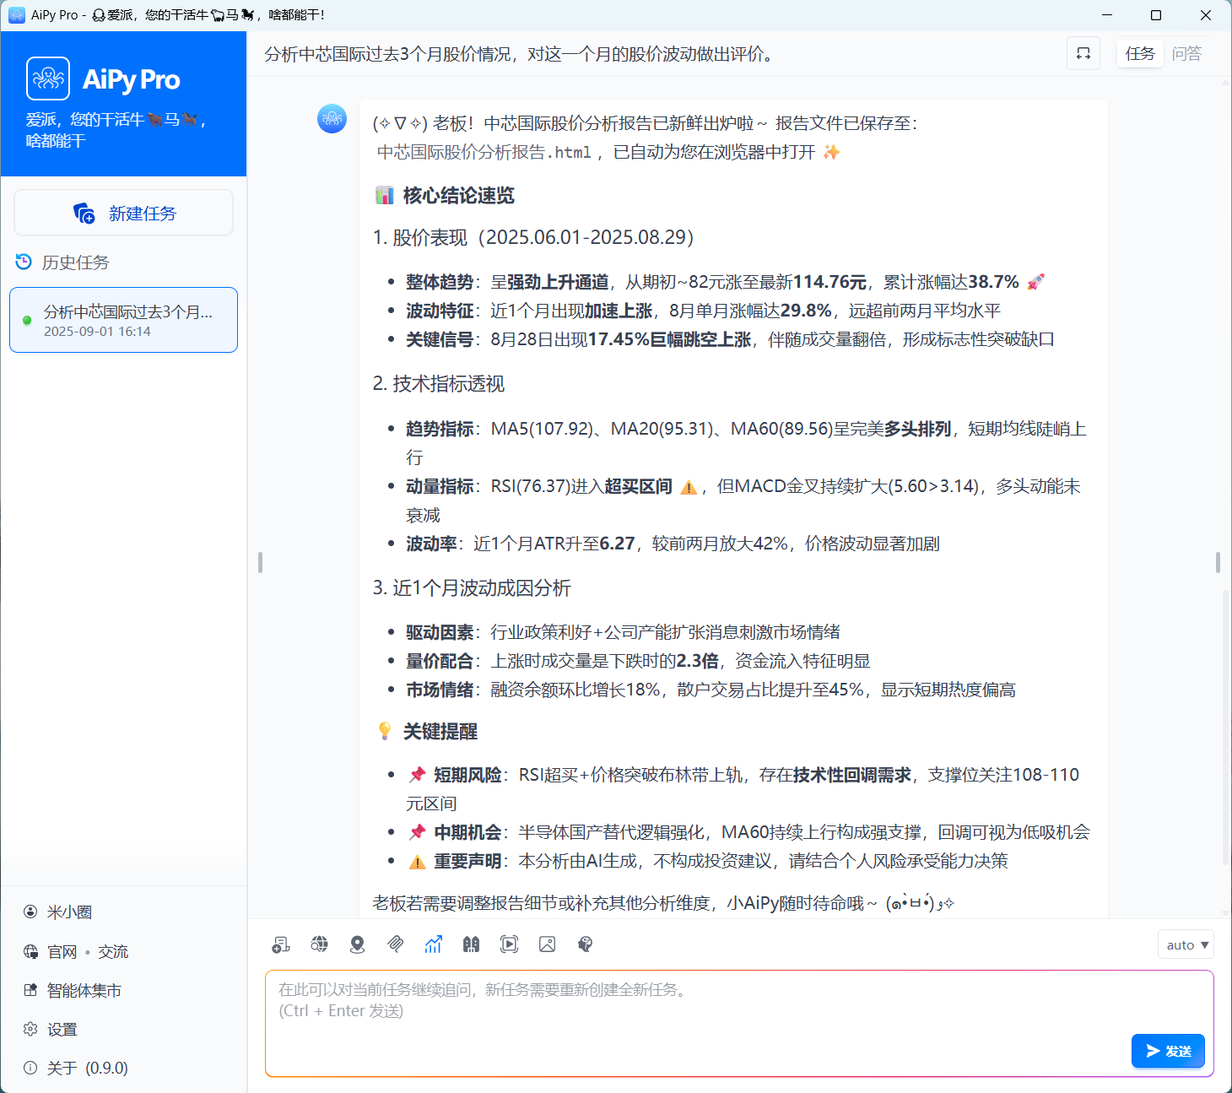Click the add-script icon in input toolbar
1232x1093 pixels.
281,944
